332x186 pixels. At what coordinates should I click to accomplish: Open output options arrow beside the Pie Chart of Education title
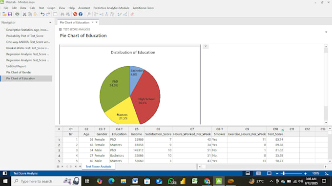click(x=326, y=32)
